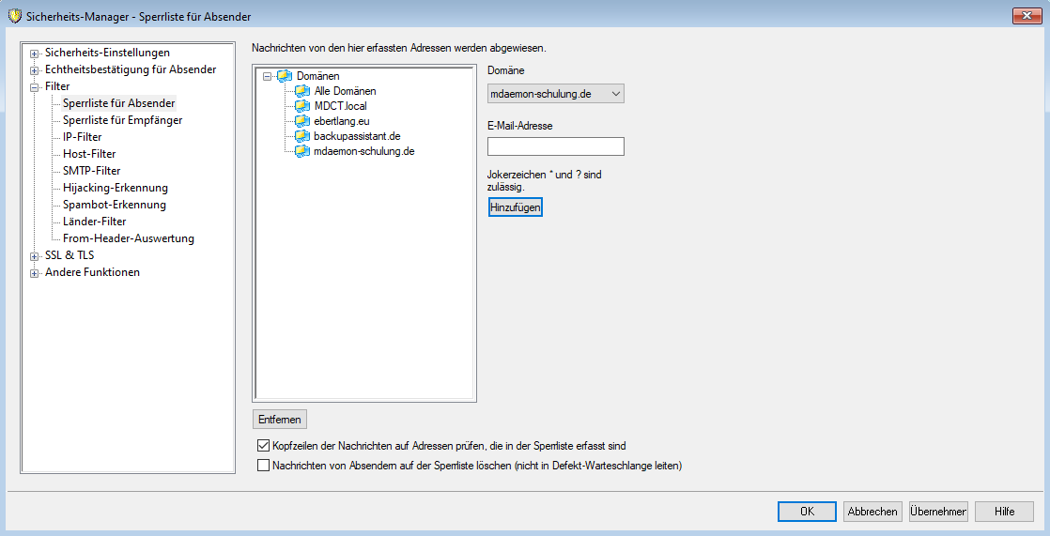Collapse the Domänen tree root
Screen dimensions: 1050x536
pos(269,76)
